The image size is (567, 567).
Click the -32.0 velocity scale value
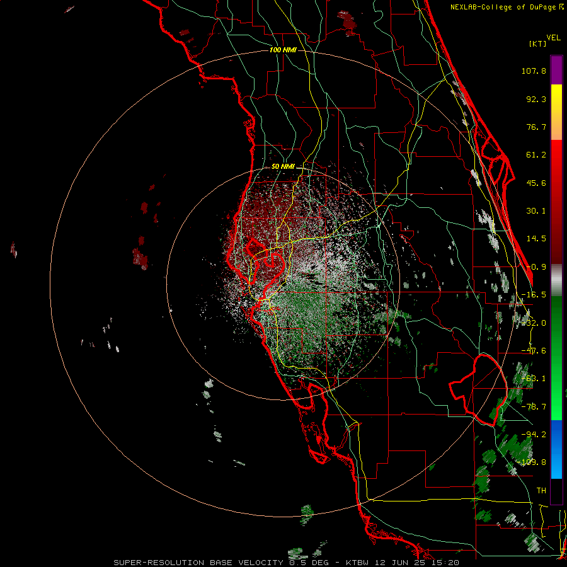[534, 323]
